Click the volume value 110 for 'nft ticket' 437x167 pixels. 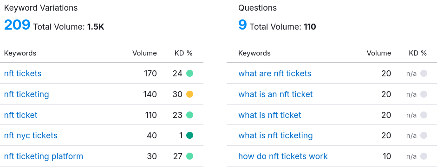tap(151, 115)
